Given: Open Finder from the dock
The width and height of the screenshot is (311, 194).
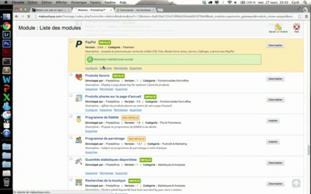Looking at the screenshot, I should coord(6,17).
